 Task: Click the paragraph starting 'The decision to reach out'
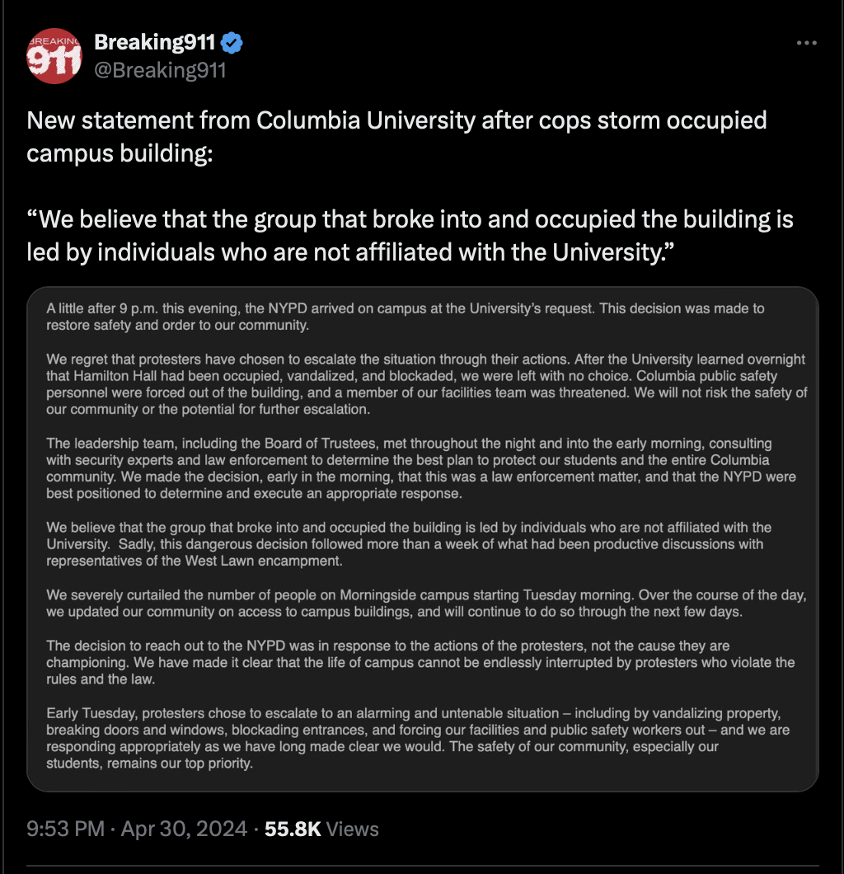pyautogui.click(x=420, y=662)
